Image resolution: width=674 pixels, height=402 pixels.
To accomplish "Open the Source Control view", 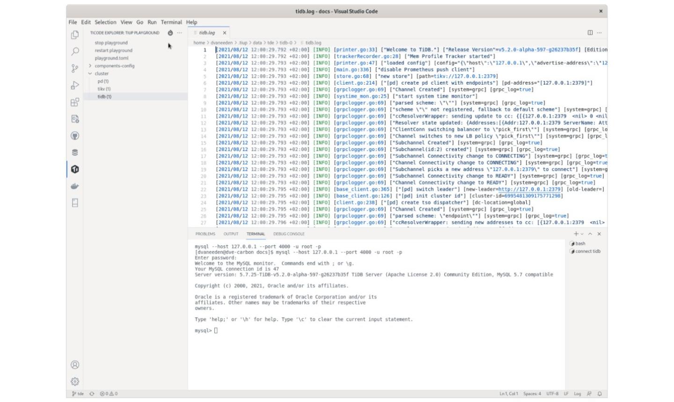I will pos(74,69).
